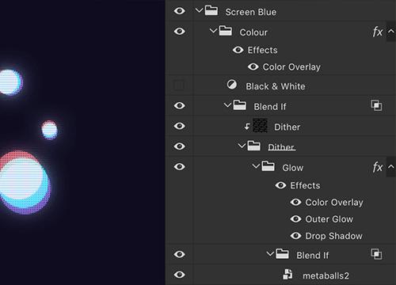Image resolution: width=396 pixels, height=285 pixels.
Task: Open the Drop Shadow effect label
Action: pyautogui.click(x=333, y=236)
